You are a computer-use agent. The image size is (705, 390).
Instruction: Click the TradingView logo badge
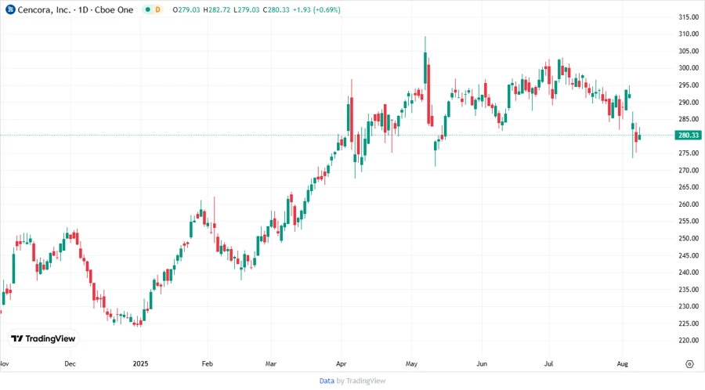click(43, 339)
